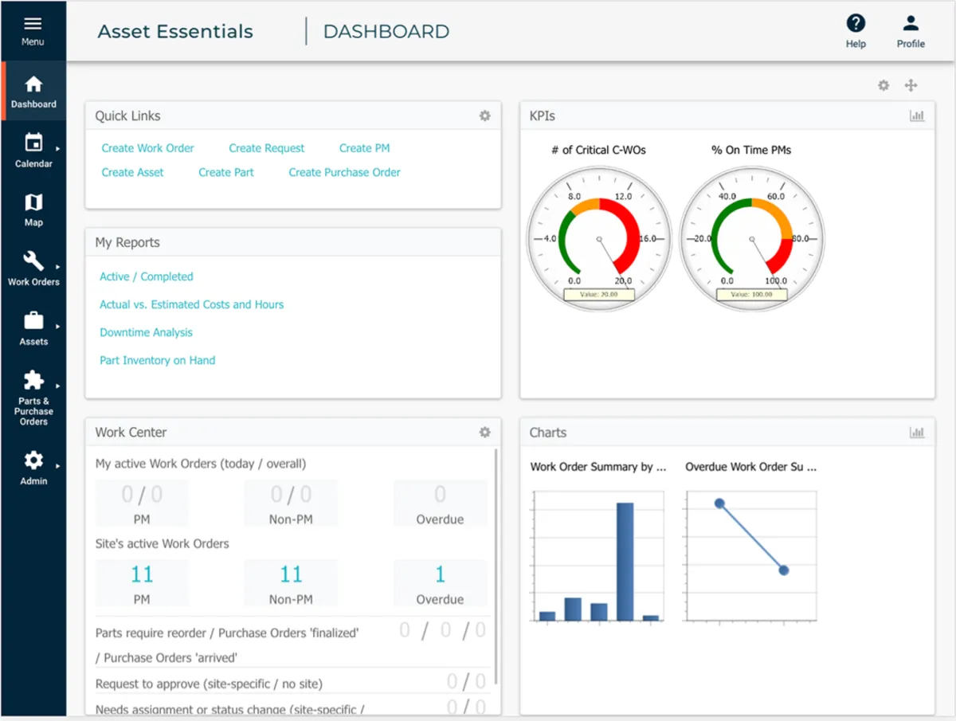
Task: Click the Create Asset link
Action: (132, 172)
